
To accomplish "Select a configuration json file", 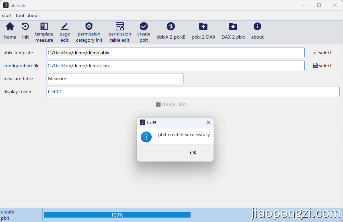I will click(x=322, y=66).
